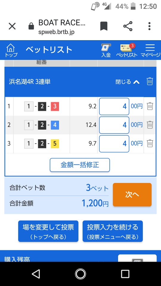
Task: Delete the 1-2-5 bet row
Action: (150, 144)
